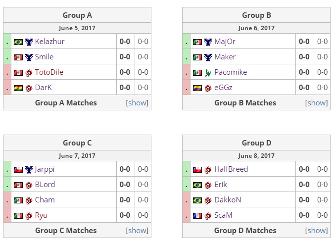Screen dimensions: 335x241
Task: Follow the BLord player link
Action: click(x=45, y=185)
